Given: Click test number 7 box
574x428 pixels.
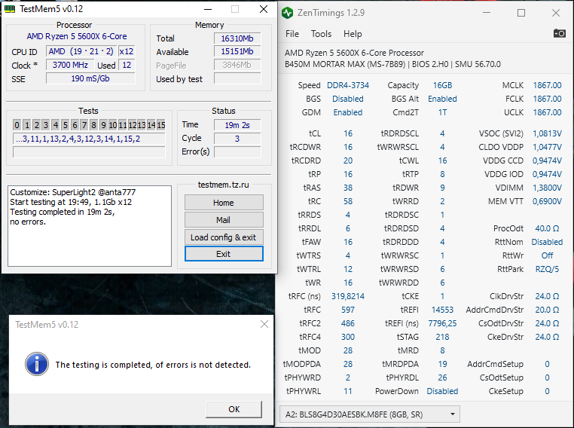Looking at the screenshot, I should click(x=84, y=125).
